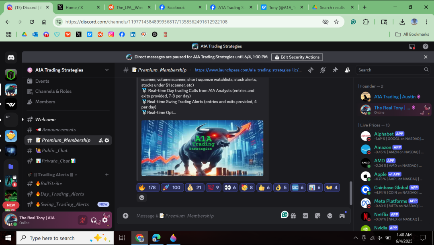Click Grammarly icon in message bar
The width and height of the screenshot is (434, 245).
coord(285,214)
